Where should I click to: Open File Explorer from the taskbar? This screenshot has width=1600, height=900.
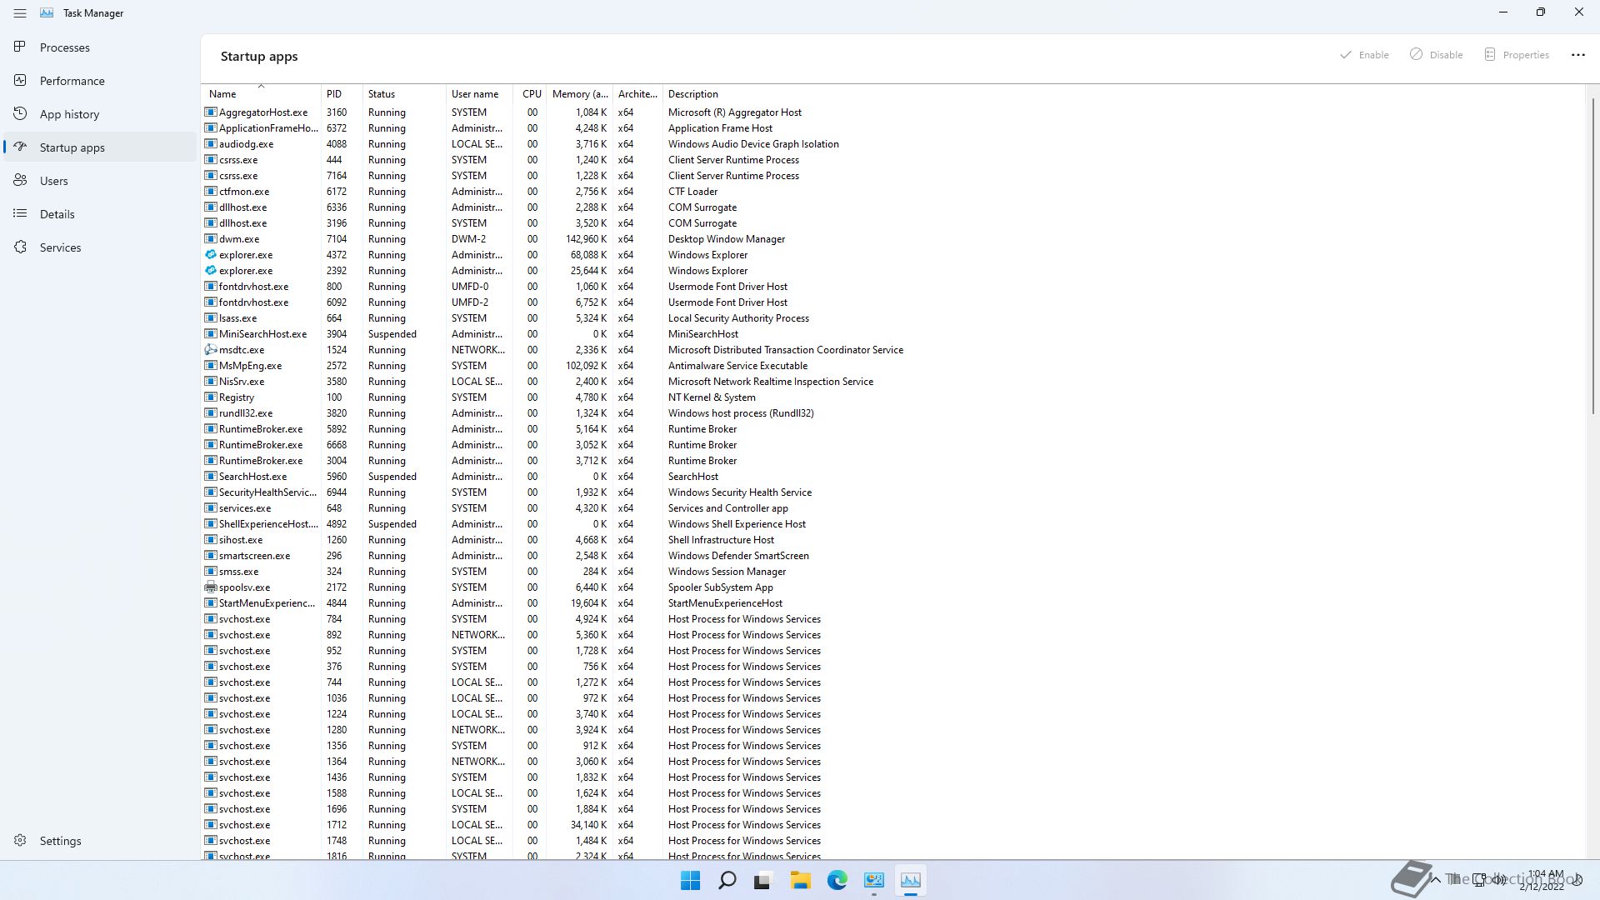click(x=800, y=881)
